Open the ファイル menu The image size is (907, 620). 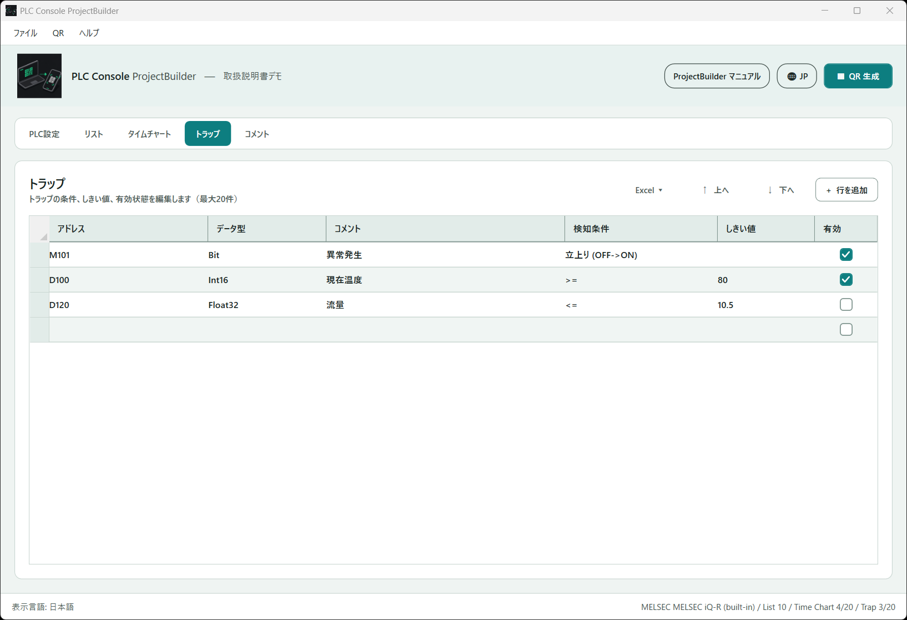pos(25,33)
